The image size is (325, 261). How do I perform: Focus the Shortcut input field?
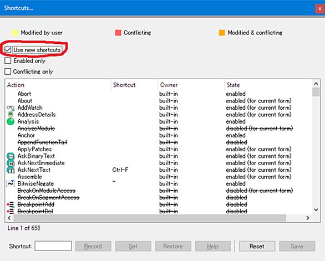click(53, 246)
